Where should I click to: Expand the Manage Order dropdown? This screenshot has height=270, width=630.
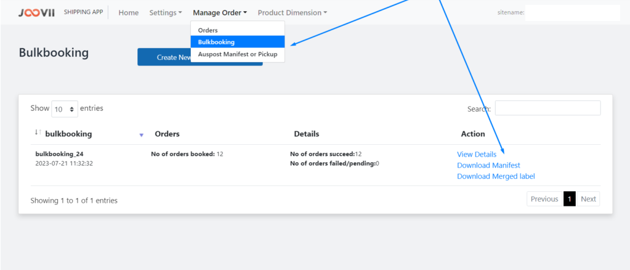point(220,13)
